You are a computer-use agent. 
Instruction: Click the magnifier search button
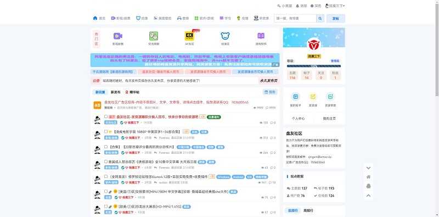click(320, 19)
